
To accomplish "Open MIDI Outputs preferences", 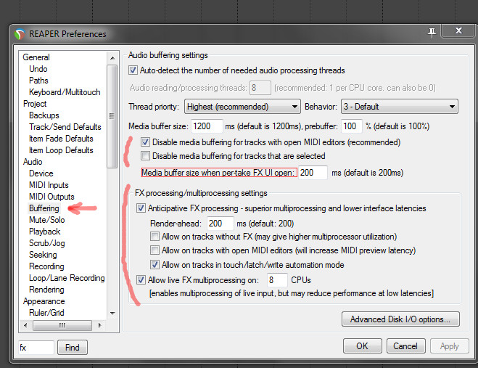I will pos(51,196).
